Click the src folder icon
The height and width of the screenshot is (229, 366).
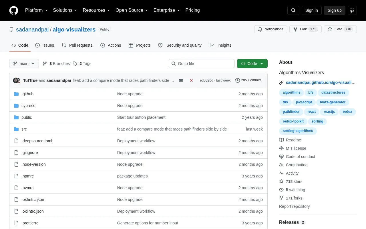click(16, 129)
